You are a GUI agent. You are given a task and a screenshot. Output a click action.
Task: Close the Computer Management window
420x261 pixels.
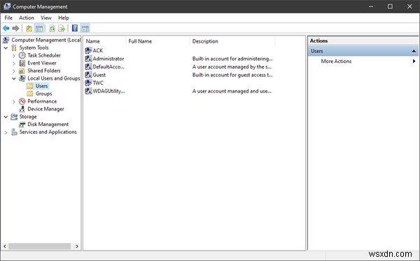click(x=409, y=6)
